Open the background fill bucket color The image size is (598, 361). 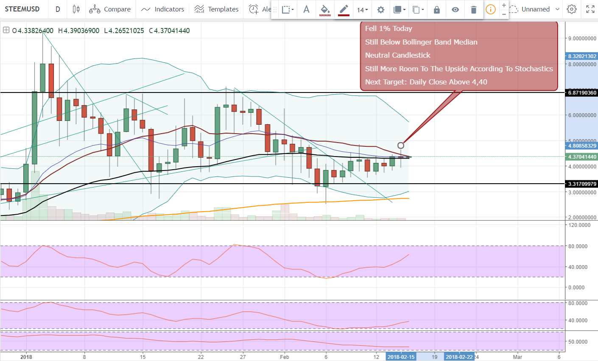pyautogui.click(x=325, y=10)
